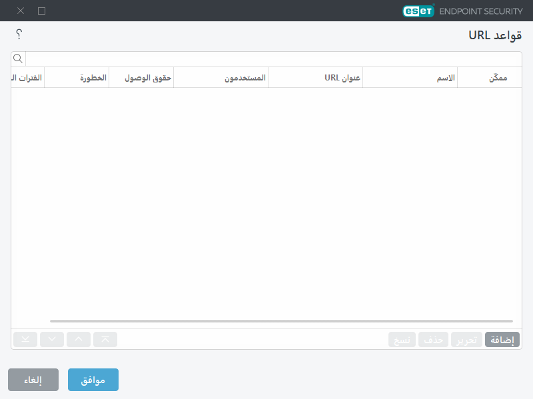Move rule to bottom arrow icon
The width and height of the screenshot is (533, 399).
coord(25,339)
